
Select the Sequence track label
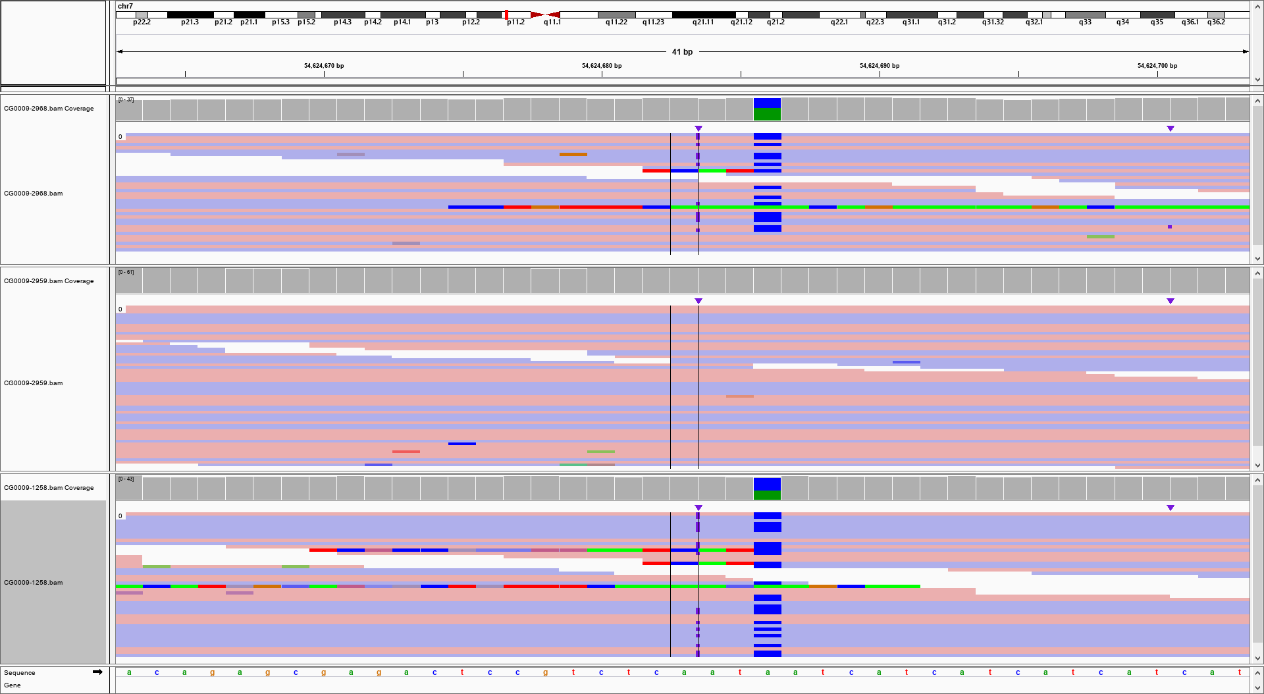click(19, 672)
